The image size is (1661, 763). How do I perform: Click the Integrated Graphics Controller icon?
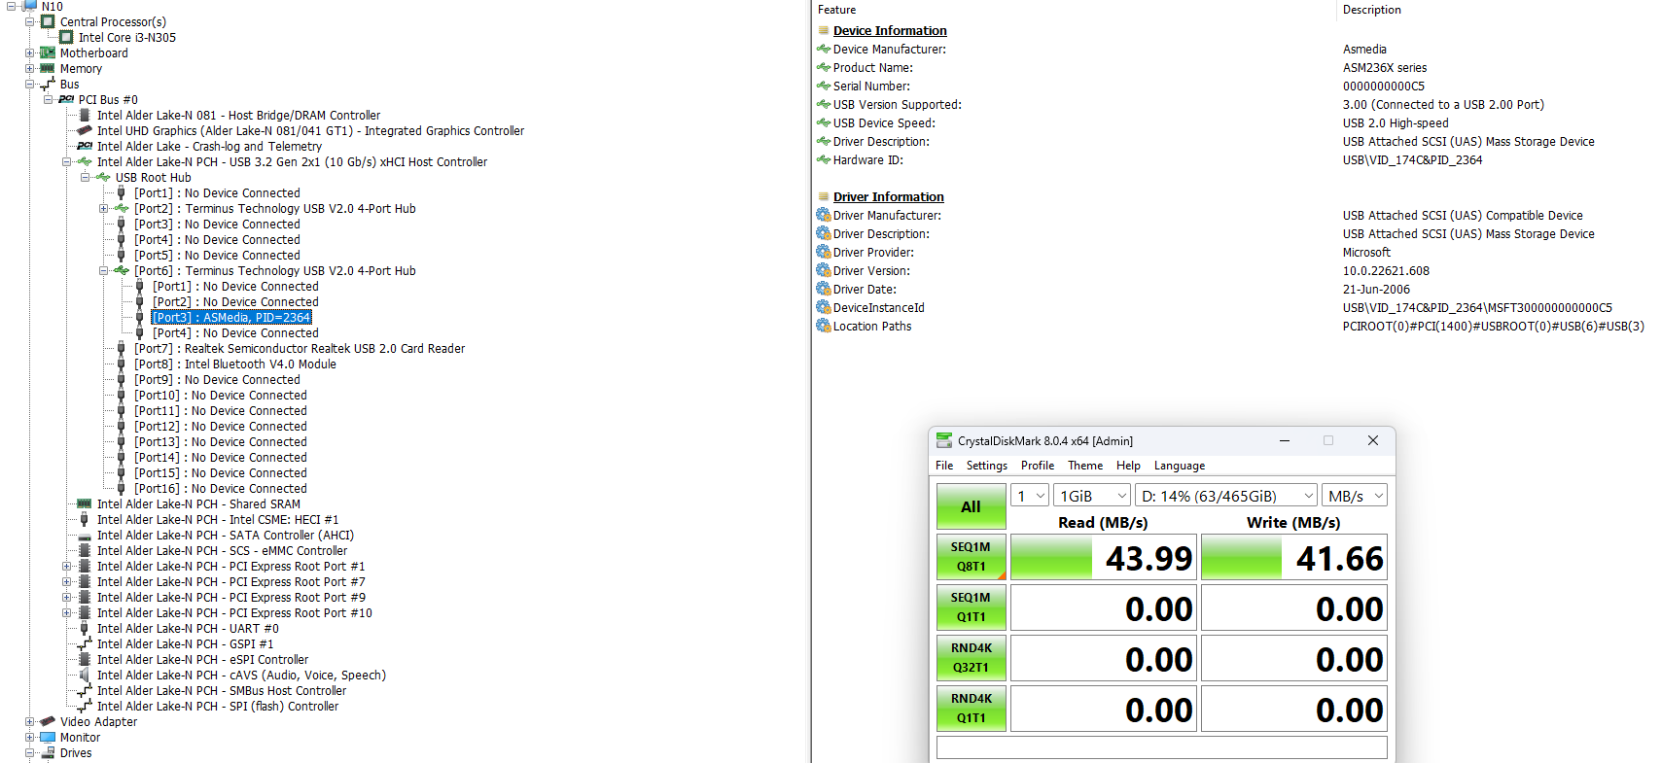(85, 130)
